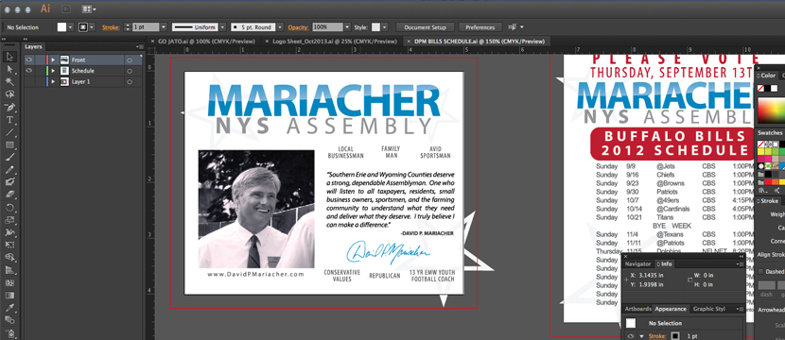Switch to Logo Sheet_Oct2013.ai tab
Image resolution: width=785 pixels, height=340 pixels.
pos(335,42)
